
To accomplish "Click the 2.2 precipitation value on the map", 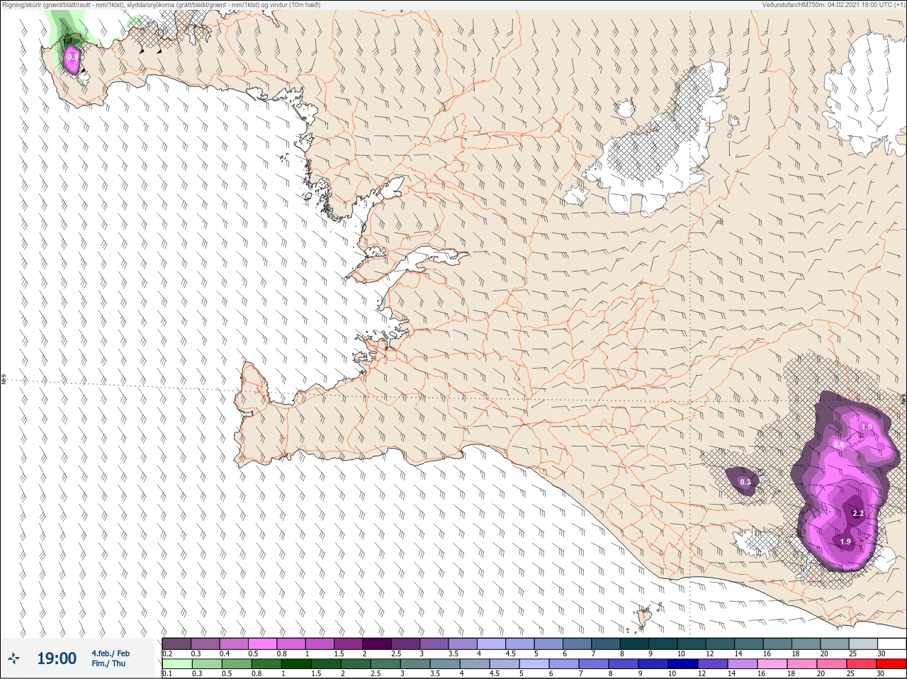I will 857,513.
